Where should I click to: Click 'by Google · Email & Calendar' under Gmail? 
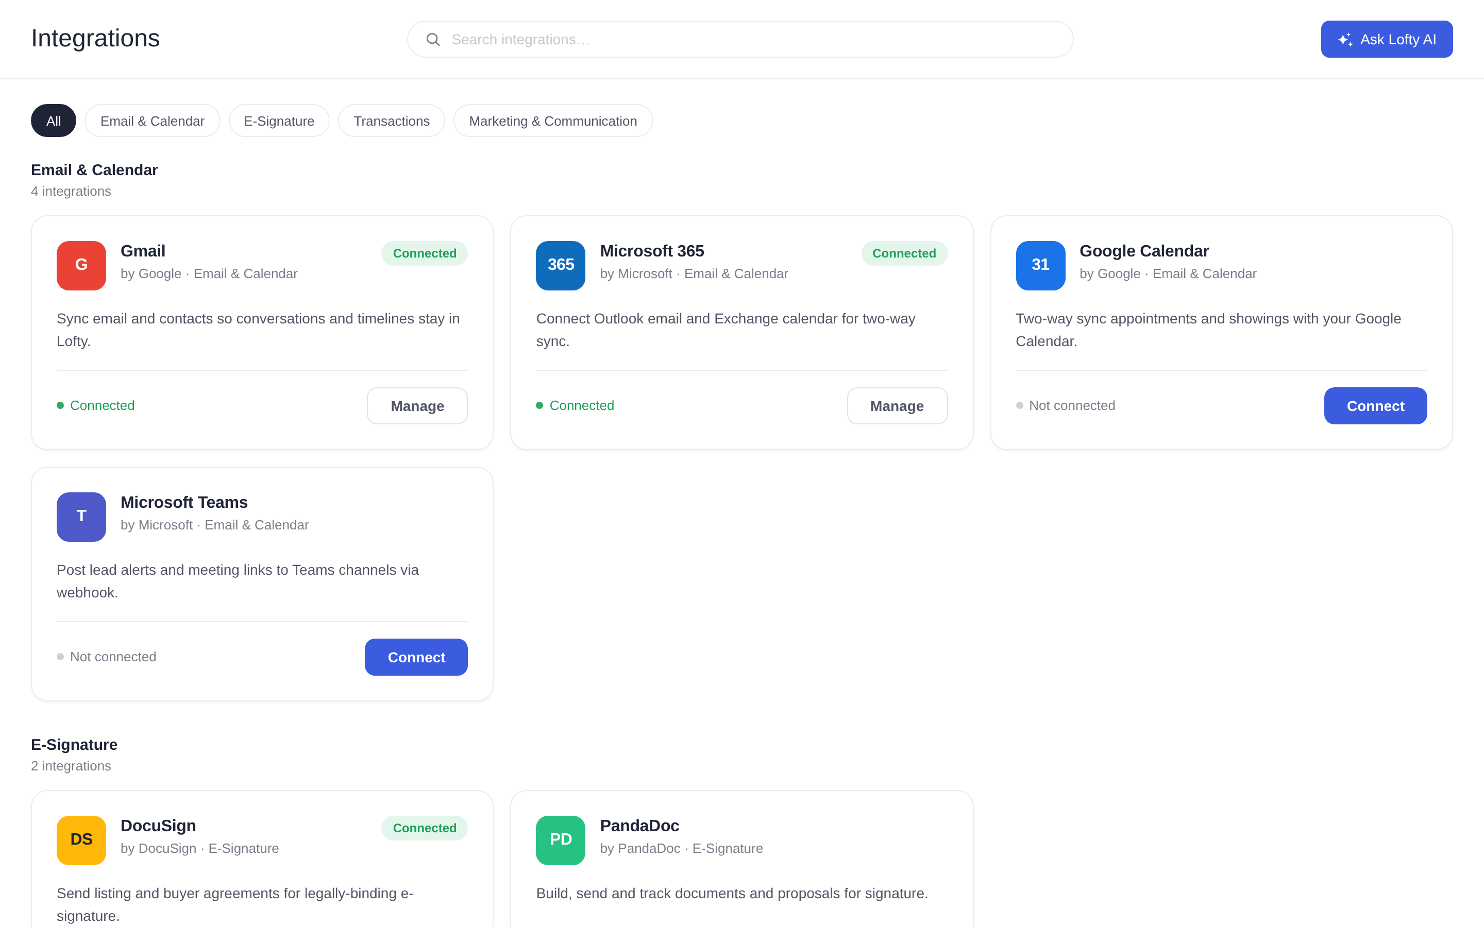tap(209, 273)
